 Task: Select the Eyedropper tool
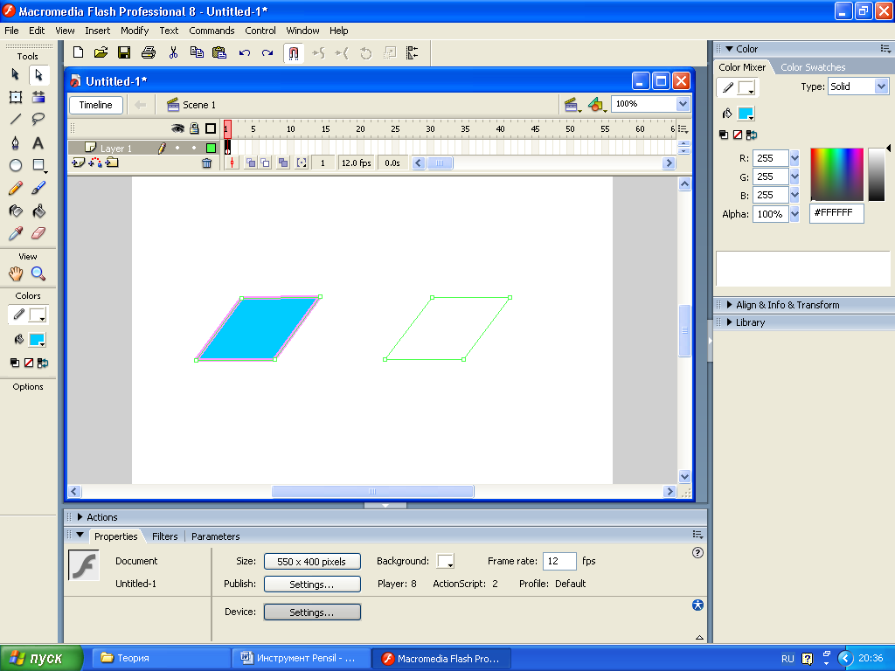pos(16,233)
